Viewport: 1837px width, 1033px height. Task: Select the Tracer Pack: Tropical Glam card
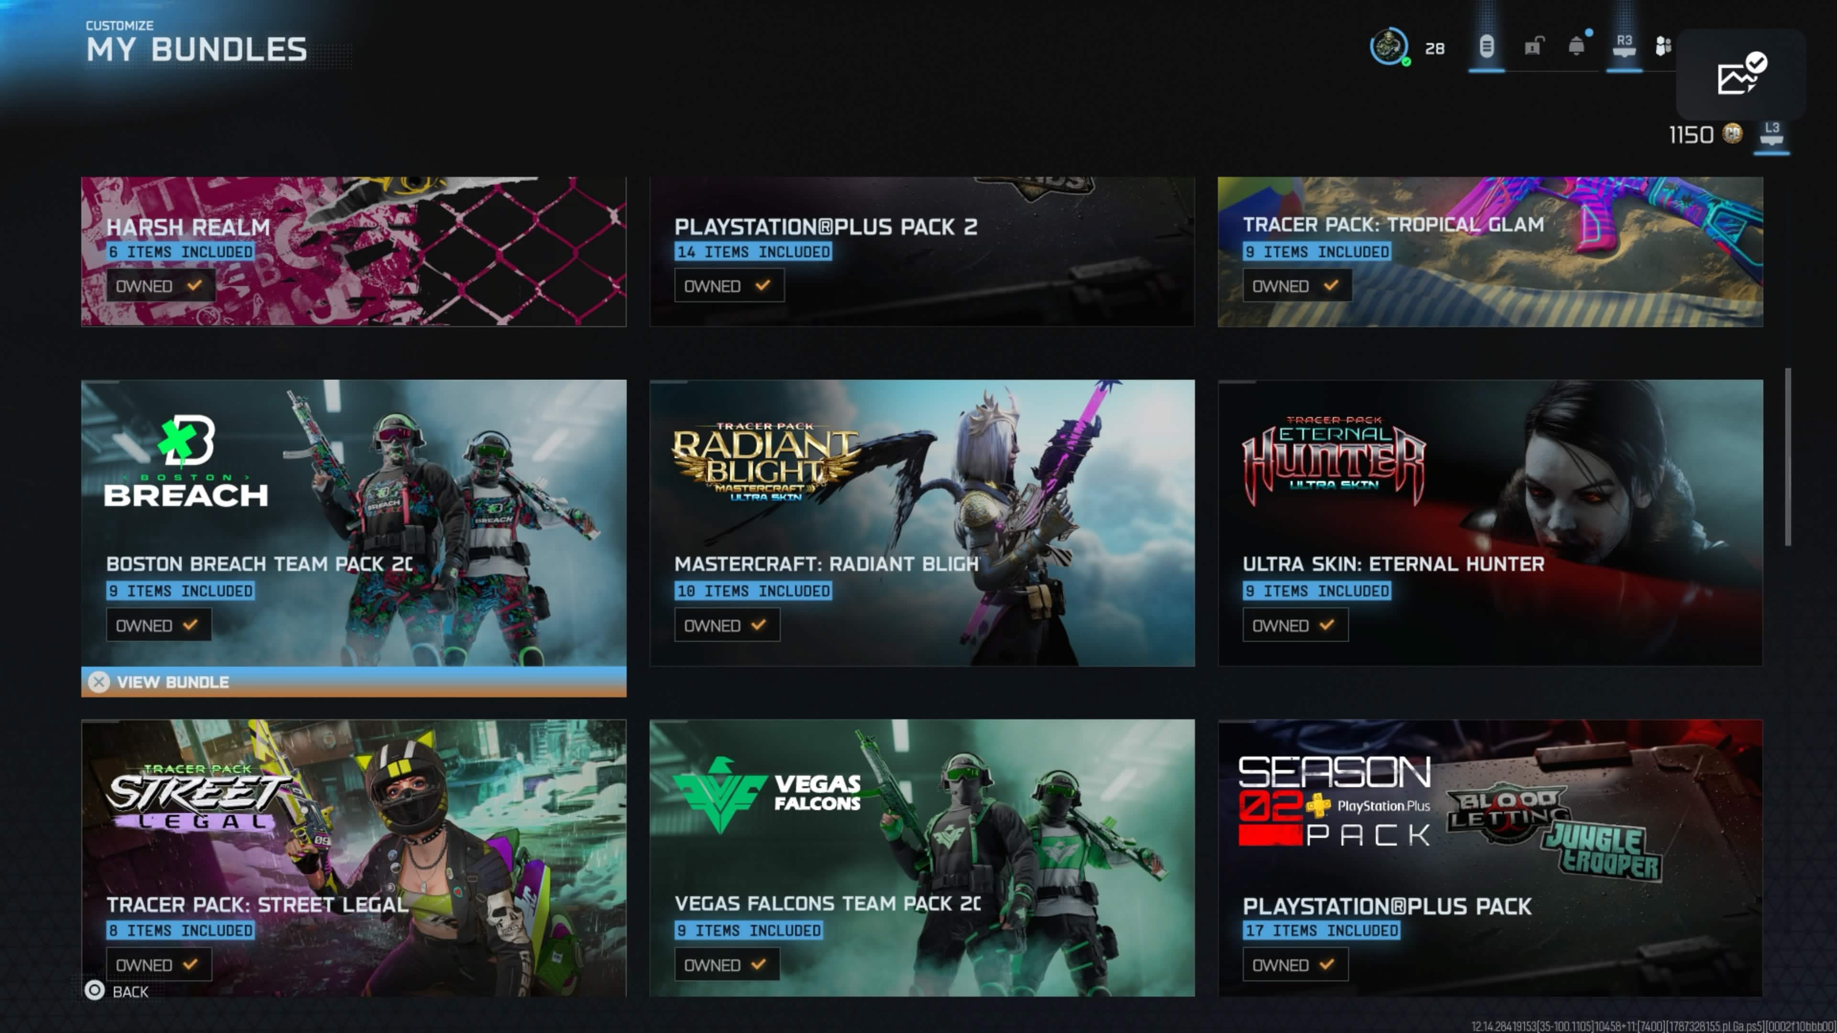pyautogui.click(x=1491, y=252)
